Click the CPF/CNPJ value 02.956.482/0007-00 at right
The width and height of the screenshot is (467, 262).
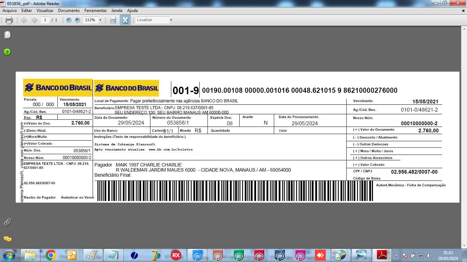tap(414, 172)
